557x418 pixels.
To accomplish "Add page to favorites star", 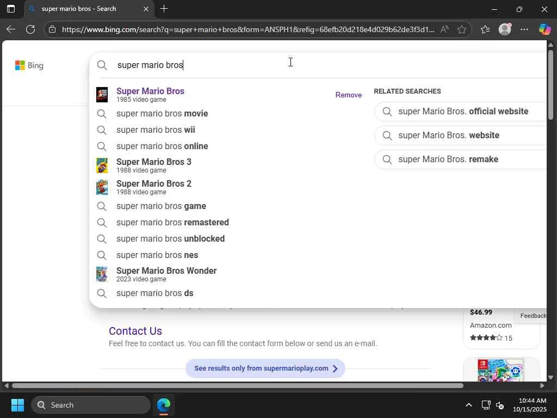I will point(462,29).
